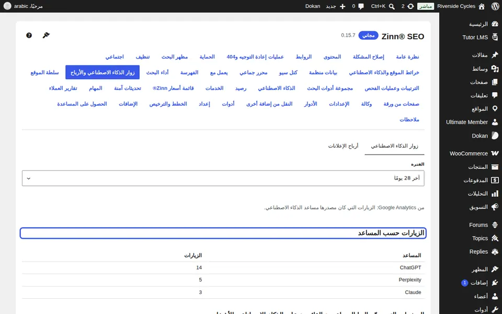Open the appearance brush icon المظهر

[x=495, y=270]
